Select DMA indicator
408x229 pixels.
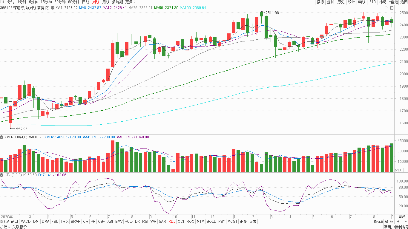pos(46,222)
